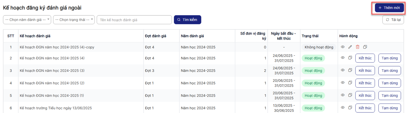Screen dimensions: 408x113
Task: Click the 'Tải lại' reload button
Action: coord(393,20)
